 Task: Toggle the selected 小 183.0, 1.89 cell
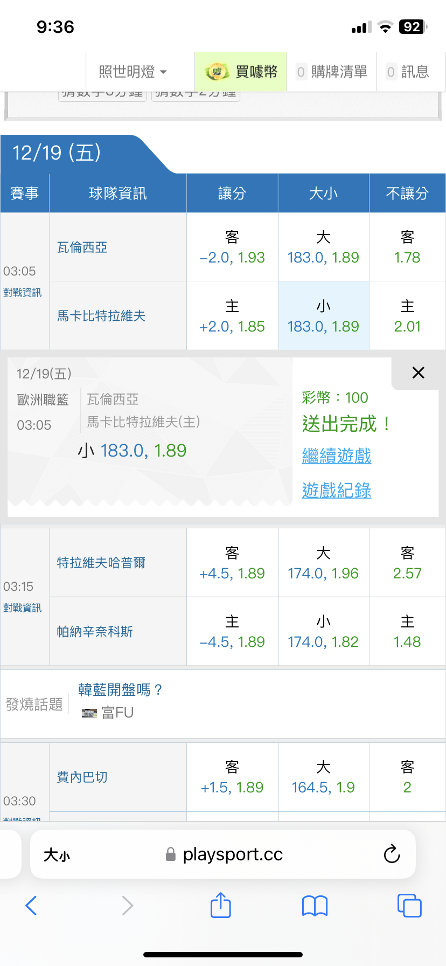[323, 316]
